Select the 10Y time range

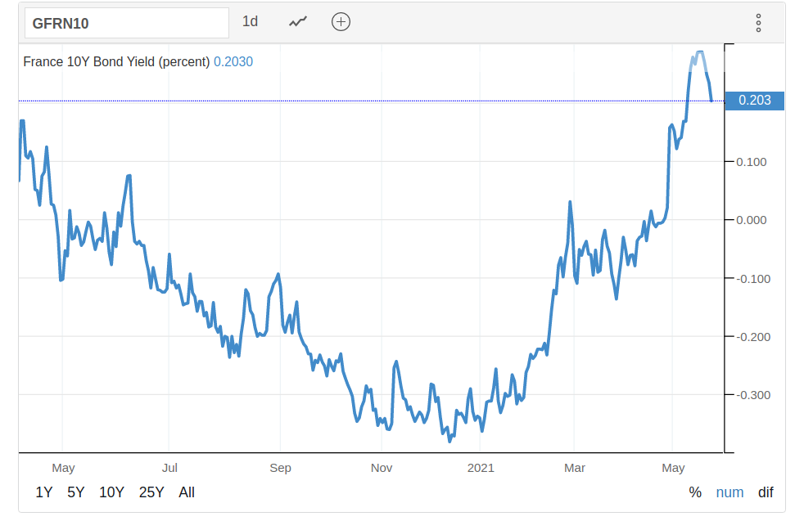pyautogui.click(x=111, y=492)
